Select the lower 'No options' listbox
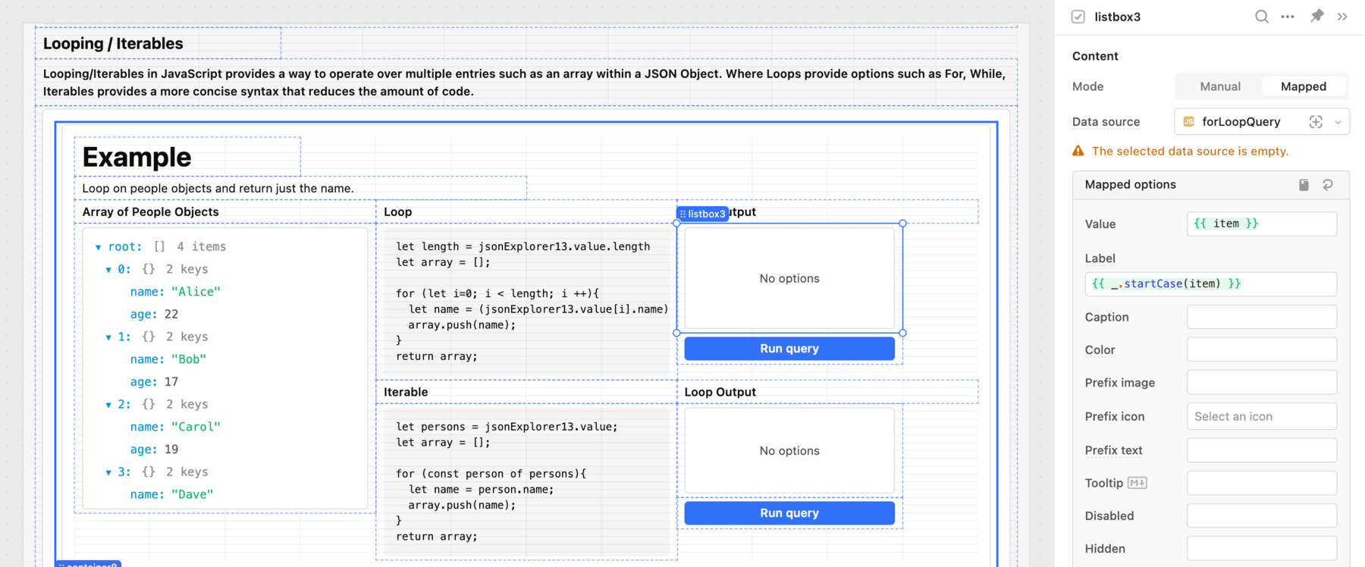The height and width of the screenshot is (567, 1365). coord(789,450)
